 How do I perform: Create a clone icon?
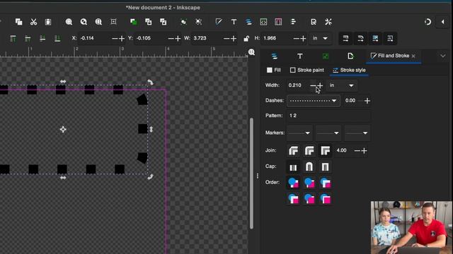pyautogui.click(x=149, y=22)
